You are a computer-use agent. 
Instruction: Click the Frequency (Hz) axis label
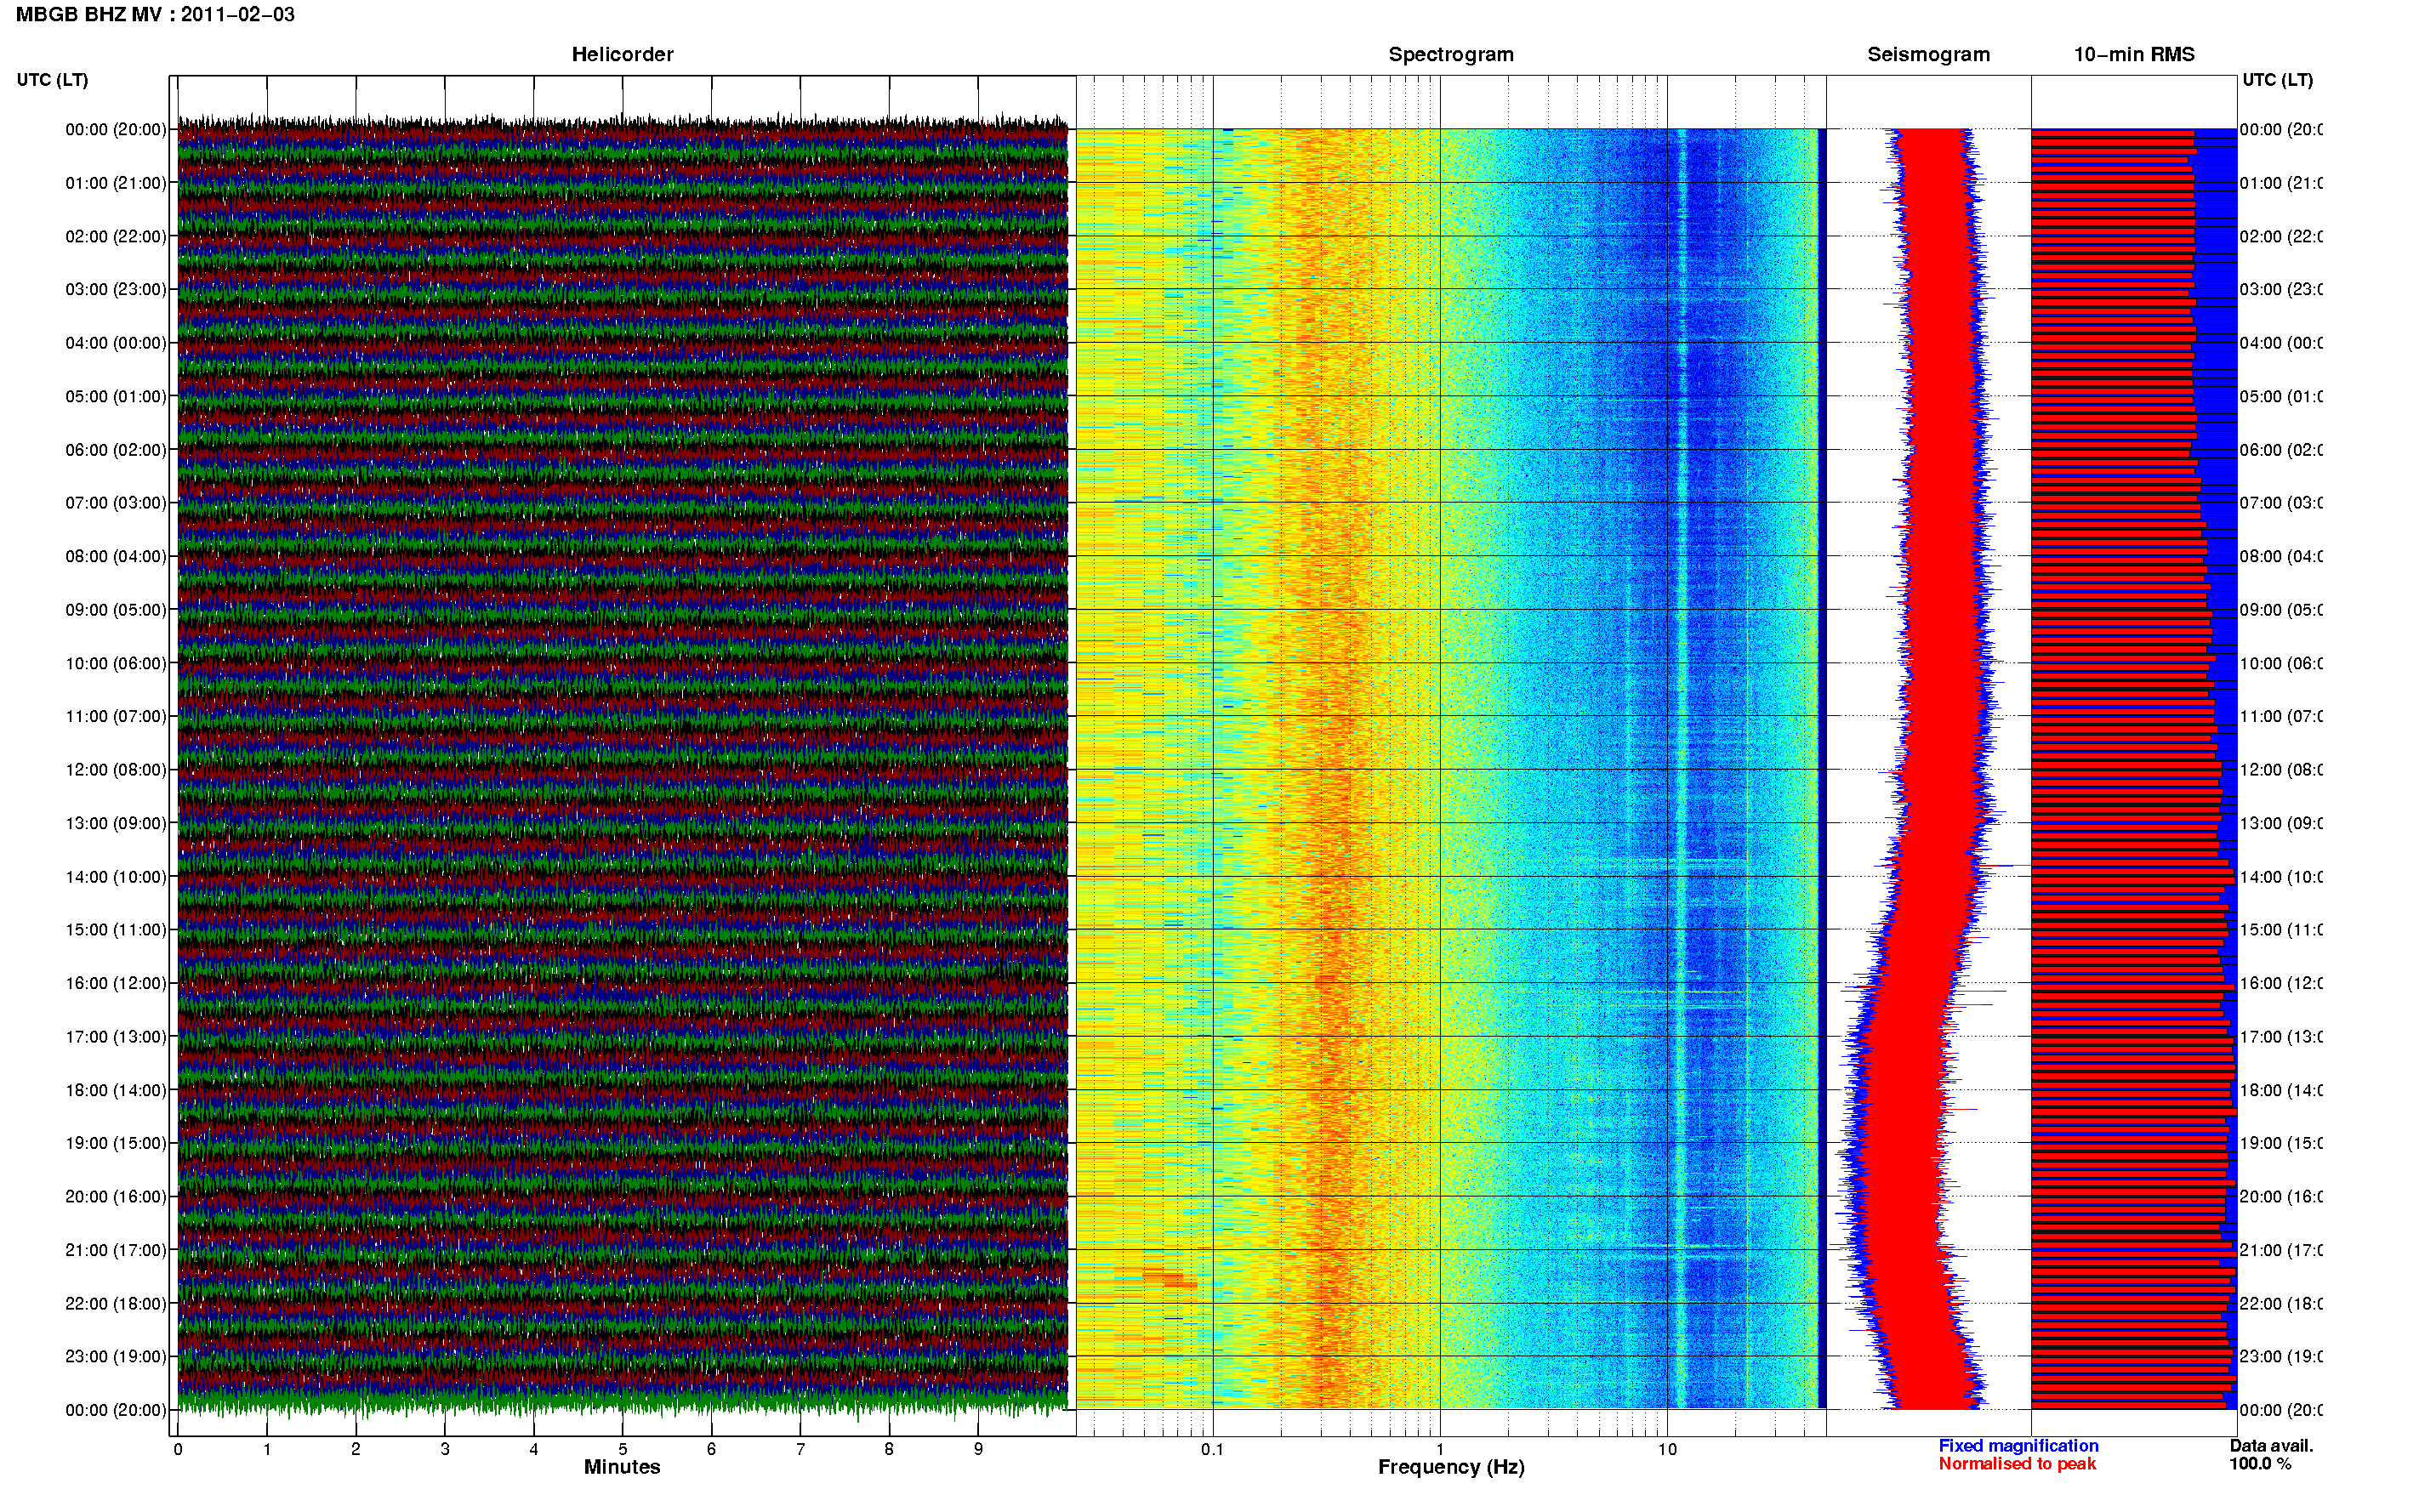tap(1451, 1467)
